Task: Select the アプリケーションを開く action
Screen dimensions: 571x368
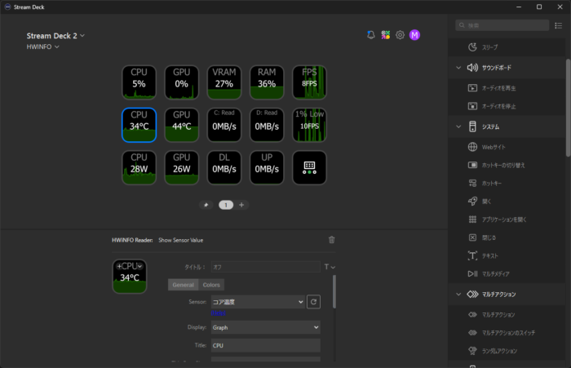Action: click(507, 219)
